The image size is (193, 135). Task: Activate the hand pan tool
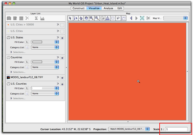tap(86, 18)
